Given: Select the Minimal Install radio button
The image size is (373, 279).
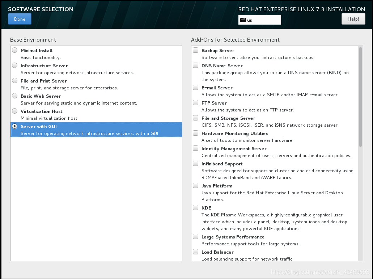Looking at the screenshot, I should click(15, 50).
